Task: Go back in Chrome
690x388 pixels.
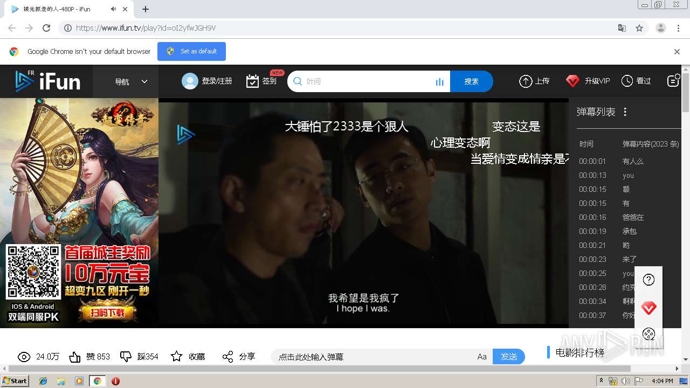Action: pos(12,28)
